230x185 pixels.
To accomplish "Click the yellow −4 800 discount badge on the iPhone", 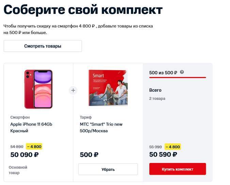I will (x=34, y=147).
